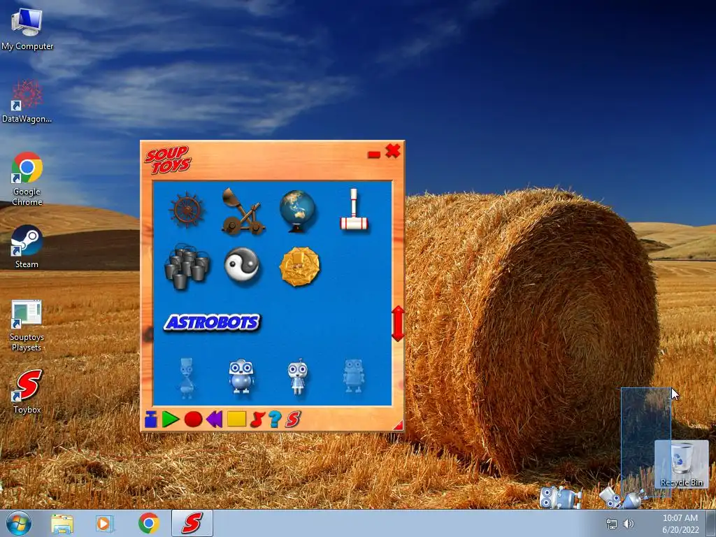Open the taskbar clock showing 10:07 AM
716x537 pixels.
pyautogui.click(x=680, y=523)
